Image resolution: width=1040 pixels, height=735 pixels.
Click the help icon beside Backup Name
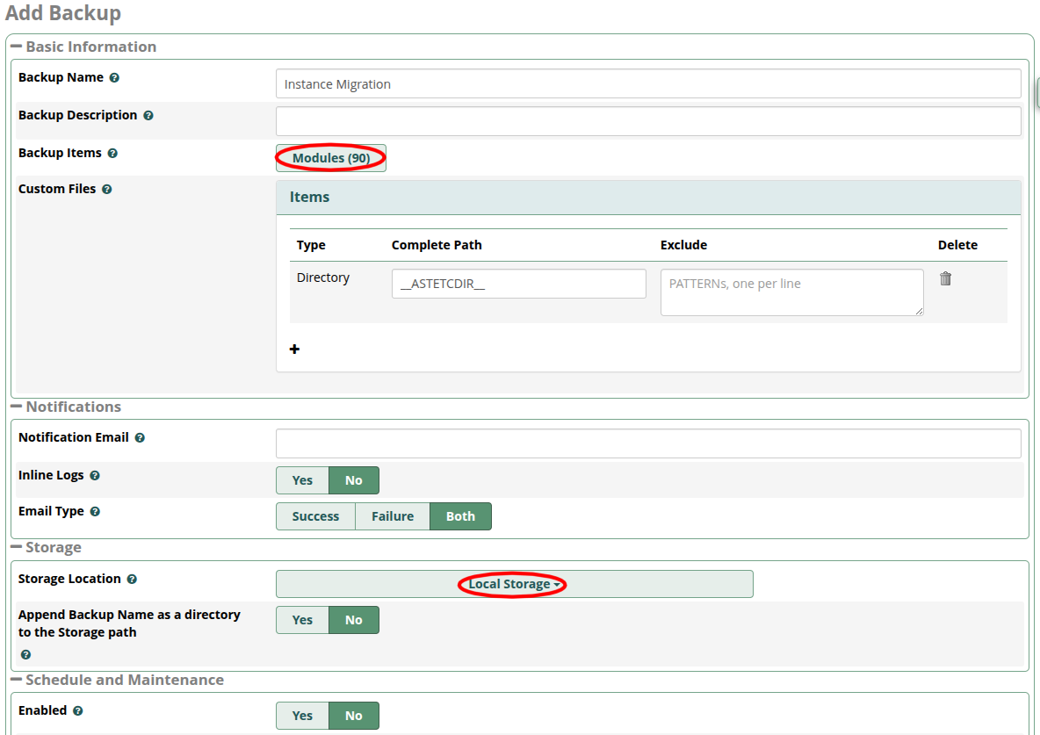(114, 78)
